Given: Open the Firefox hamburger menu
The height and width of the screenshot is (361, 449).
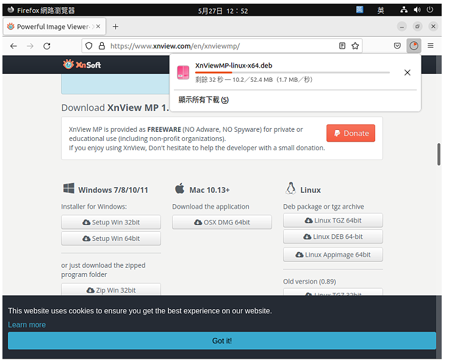Looking at the screenshot, I should click(x=430, y=46).
